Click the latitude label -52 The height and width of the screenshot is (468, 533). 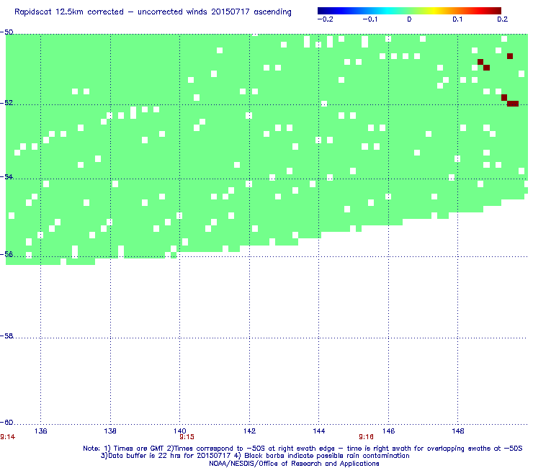6,103
